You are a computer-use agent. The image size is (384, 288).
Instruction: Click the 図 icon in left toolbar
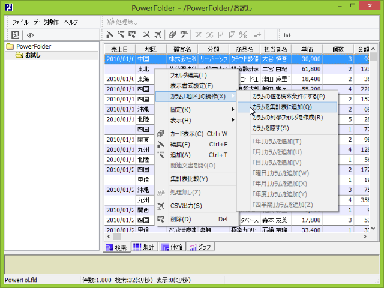coord(16,35)
